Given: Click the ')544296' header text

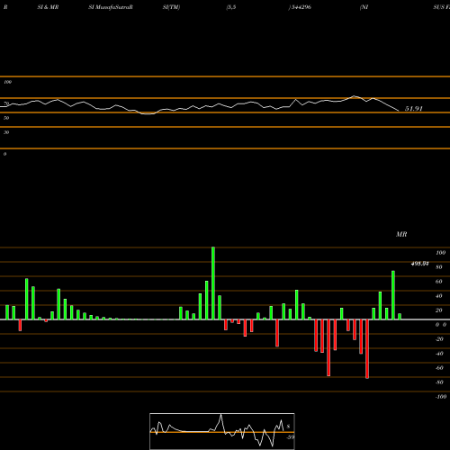Looking at the screenshot, I should (x=300, y=7).
